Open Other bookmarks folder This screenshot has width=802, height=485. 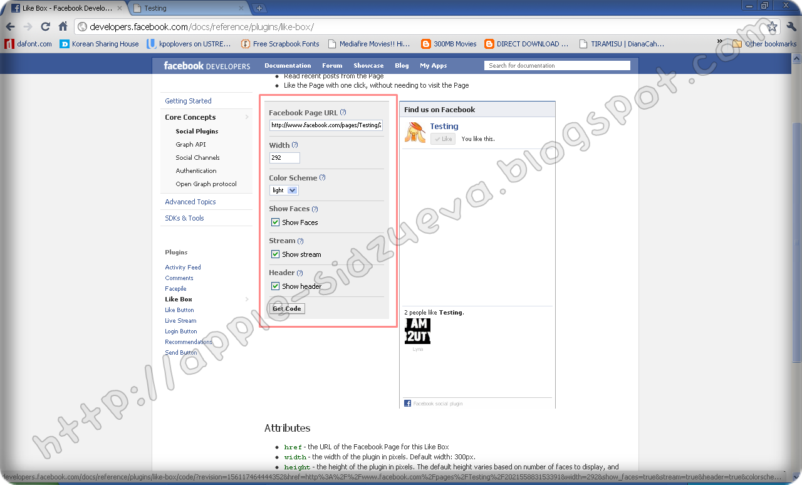[764, 44]
